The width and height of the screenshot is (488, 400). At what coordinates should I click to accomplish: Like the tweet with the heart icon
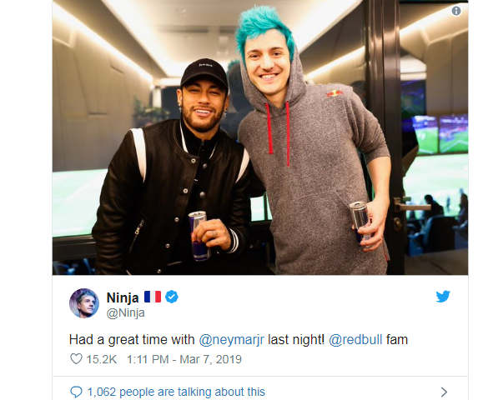click(x=76, y=359)
